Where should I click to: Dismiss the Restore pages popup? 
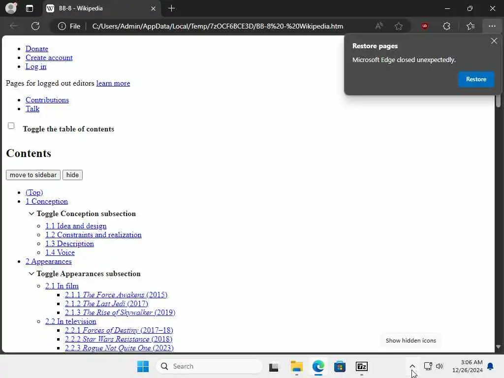pos(494,41)
